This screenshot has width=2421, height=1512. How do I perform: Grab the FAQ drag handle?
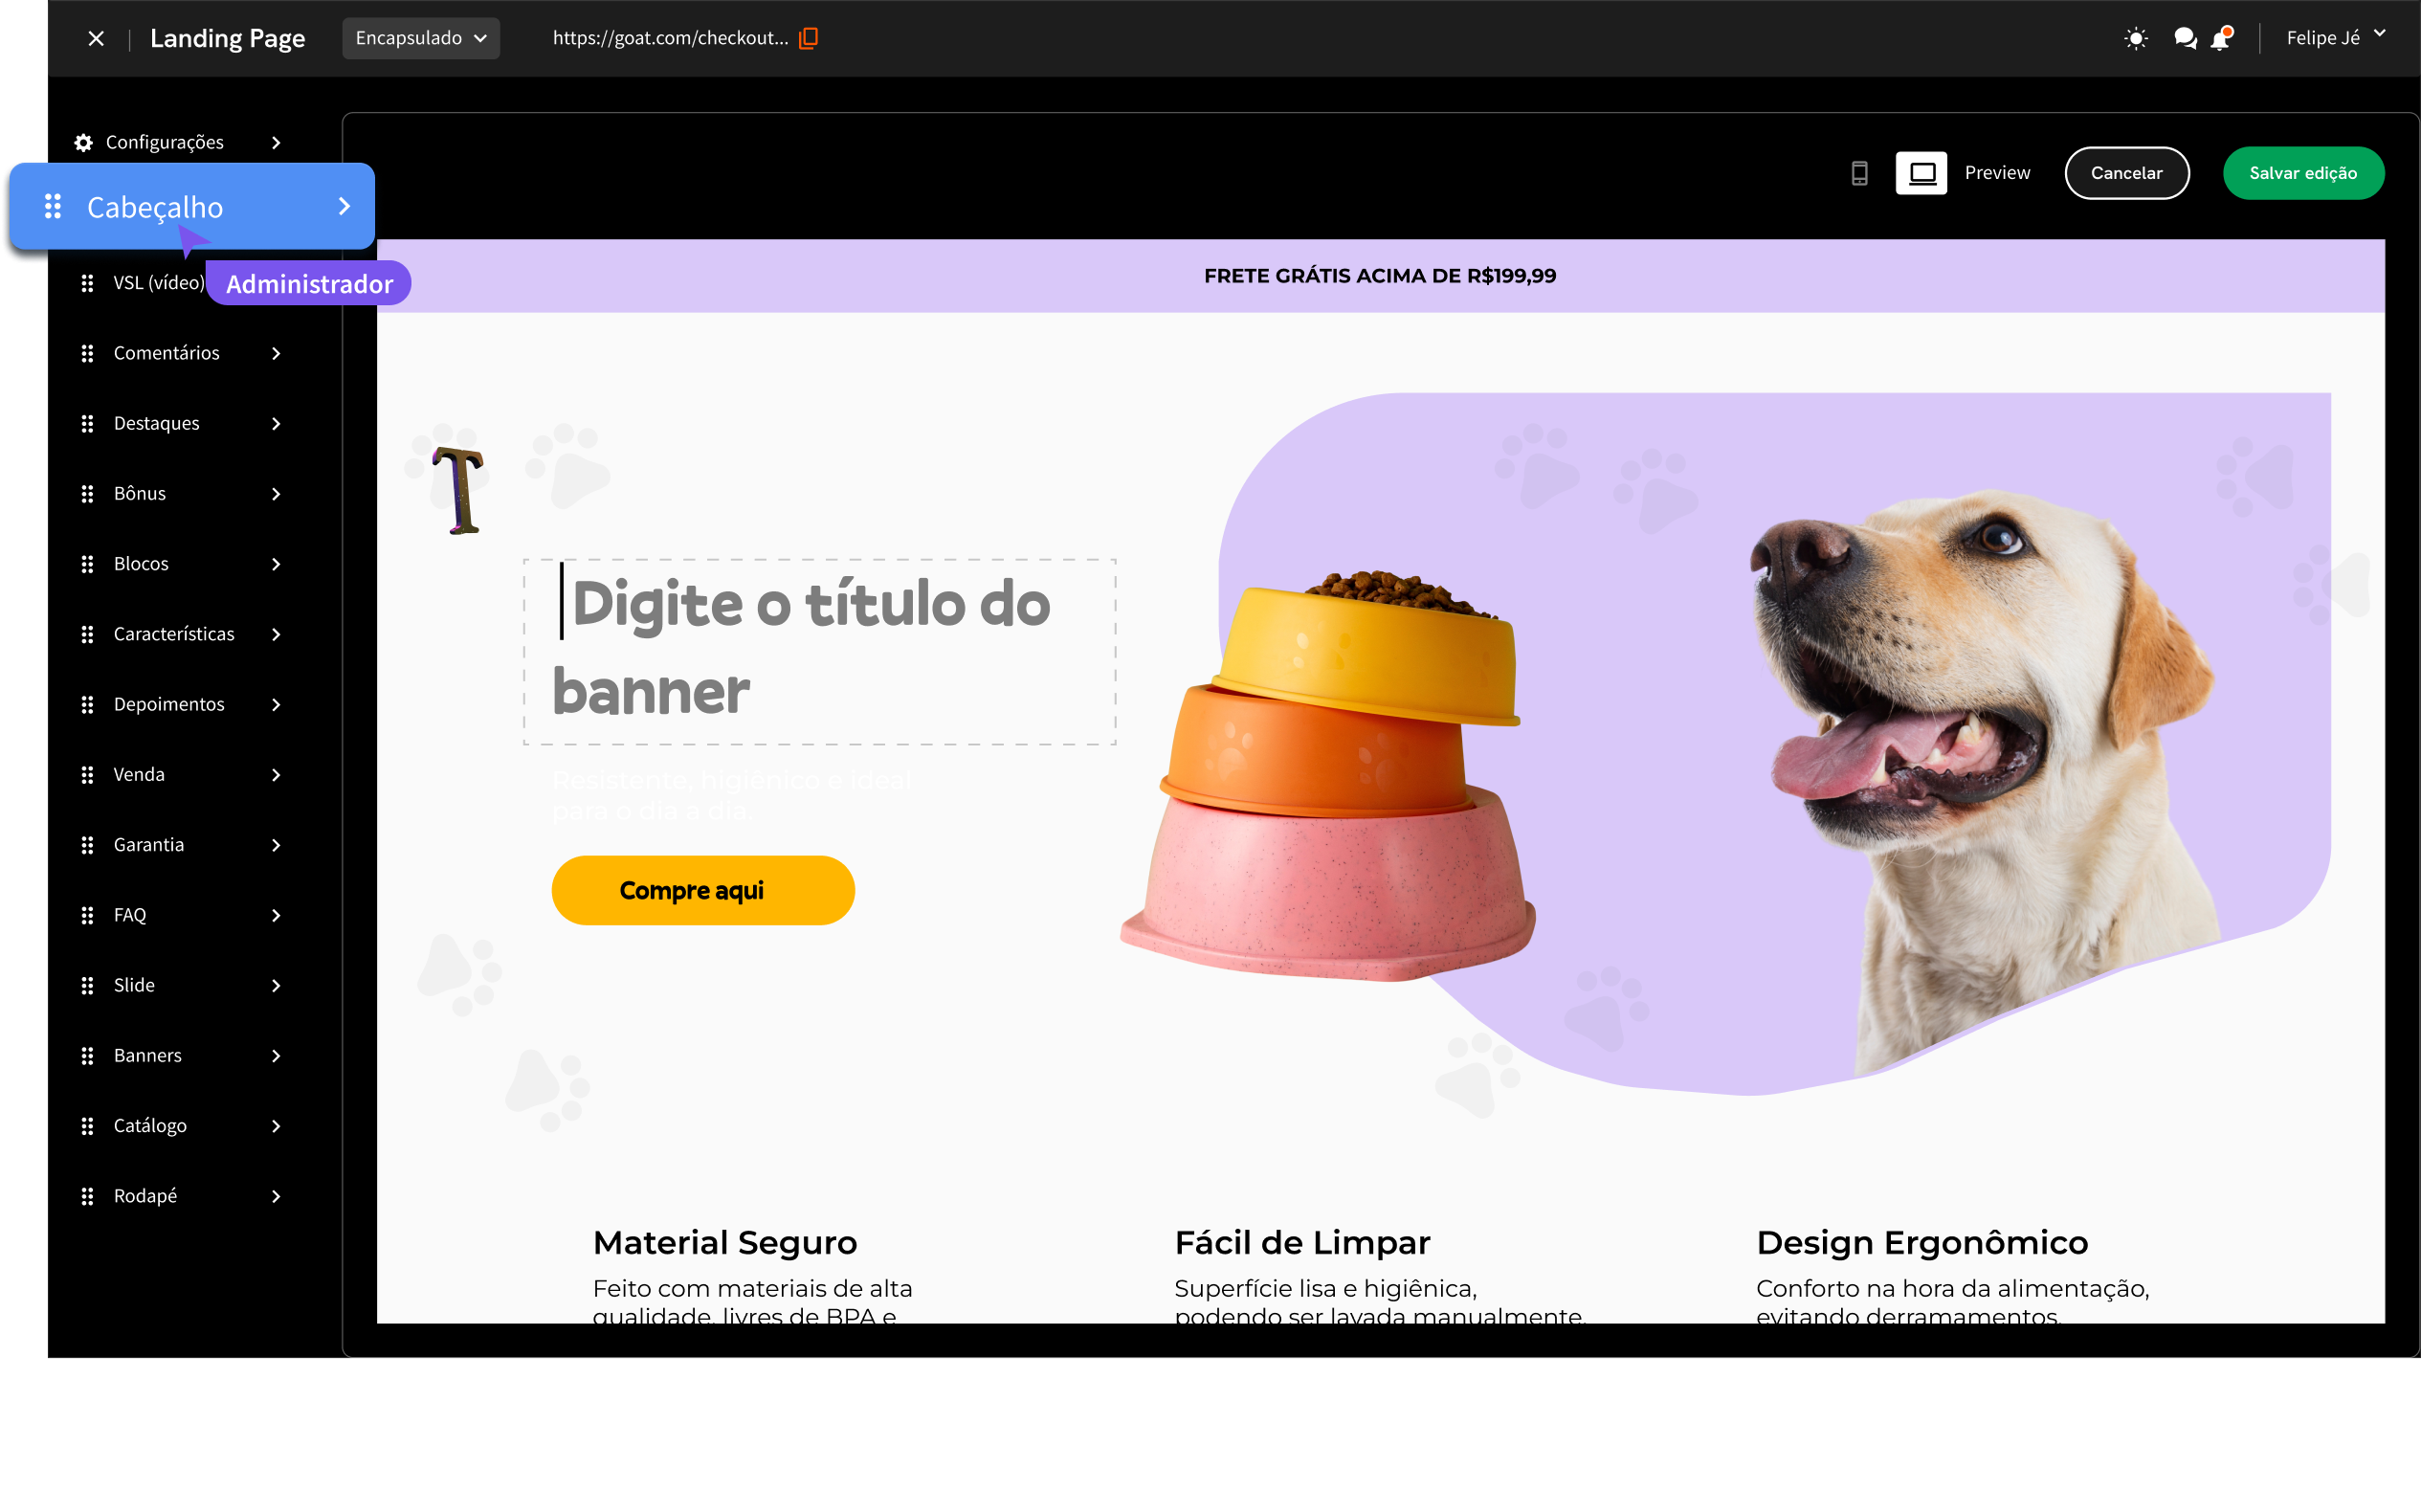[87, 914]
